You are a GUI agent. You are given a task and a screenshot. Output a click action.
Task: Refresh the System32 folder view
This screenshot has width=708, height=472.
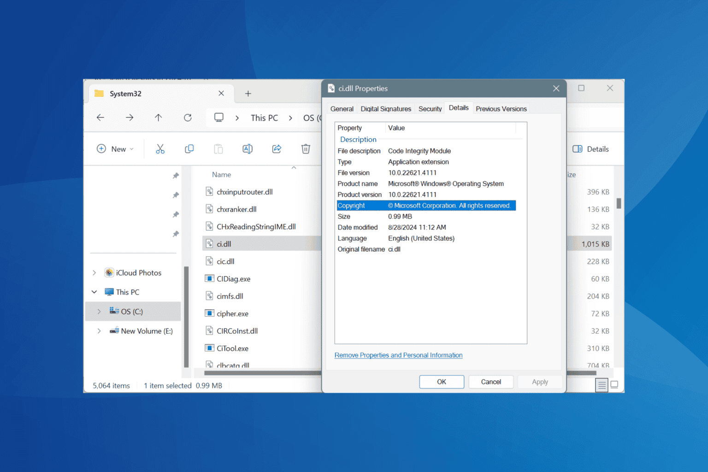[188, 118]
